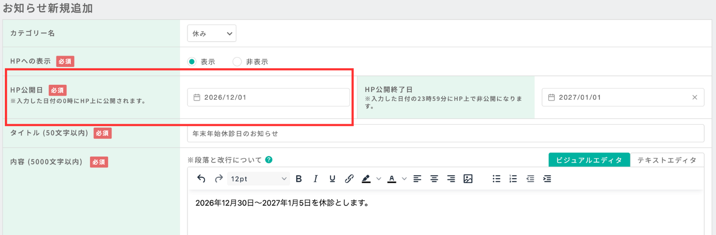Create a bulleted list

click(x=496, y=179)
